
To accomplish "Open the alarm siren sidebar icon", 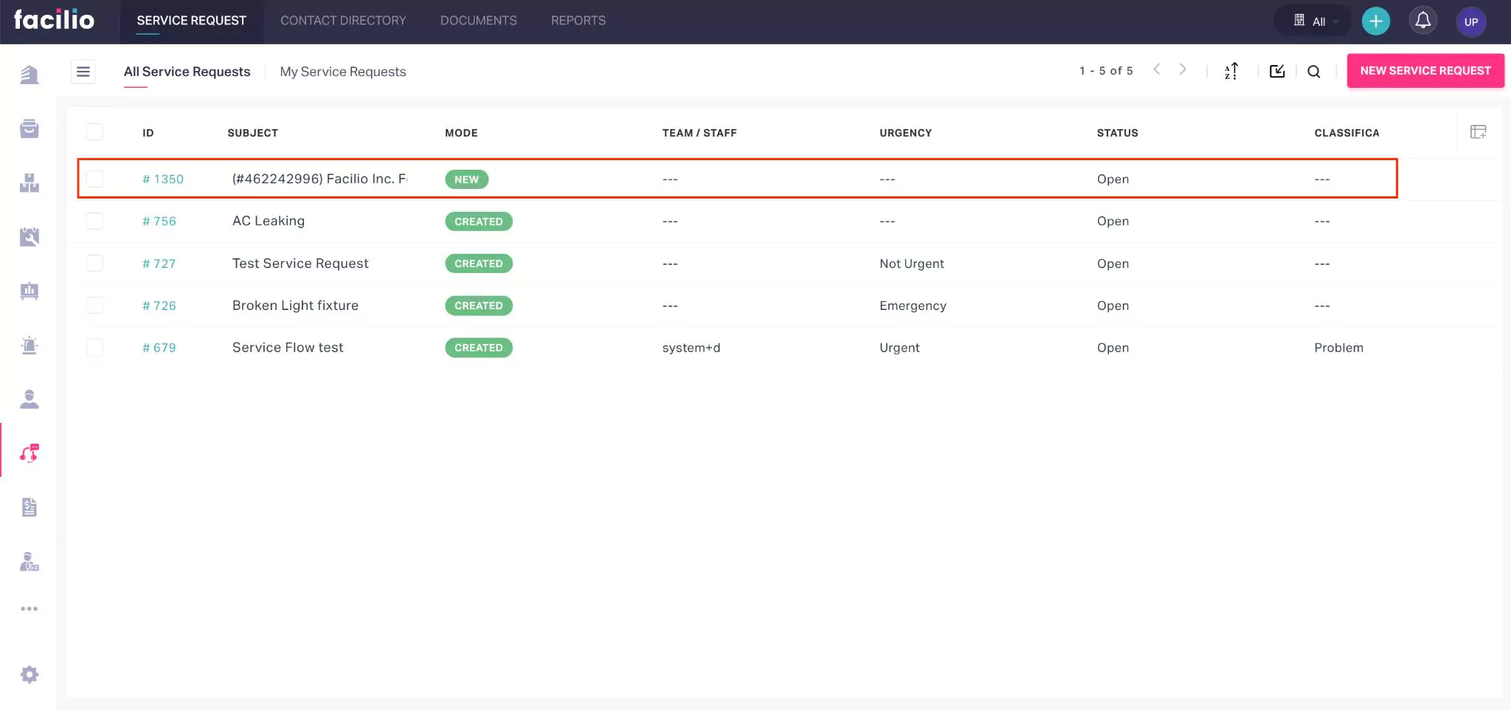I will click(30, 345).
